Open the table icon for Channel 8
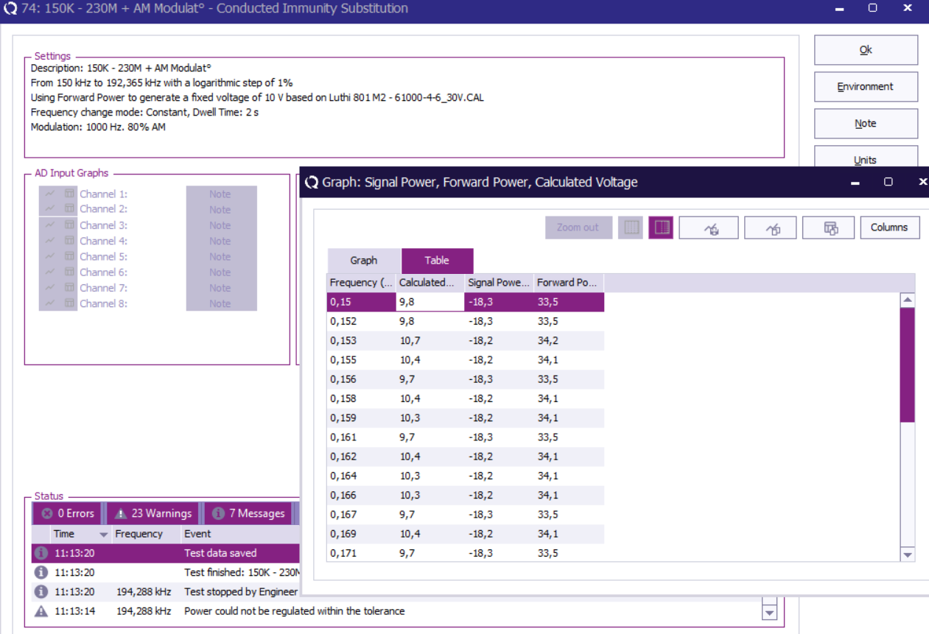This screenshot has height=634, width=929. tap(69, 303)
